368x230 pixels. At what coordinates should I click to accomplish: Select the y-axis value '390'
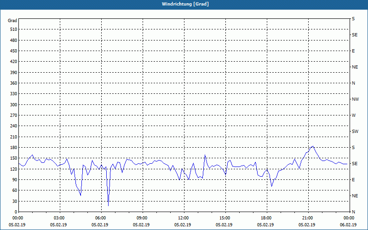[x=14, y=72]
